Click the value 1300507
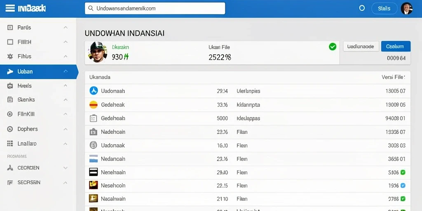 coord(395,91)
